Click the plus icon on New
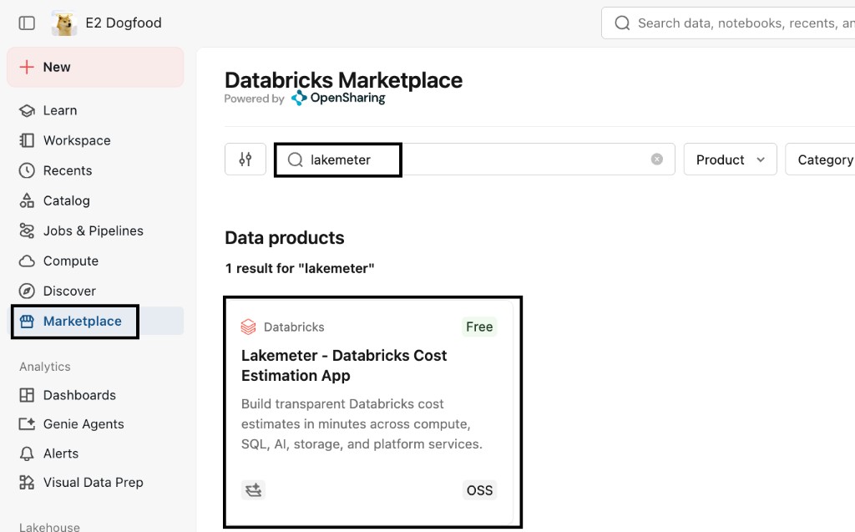This screenshot has height=532, width=855. [x=27, y=67]
